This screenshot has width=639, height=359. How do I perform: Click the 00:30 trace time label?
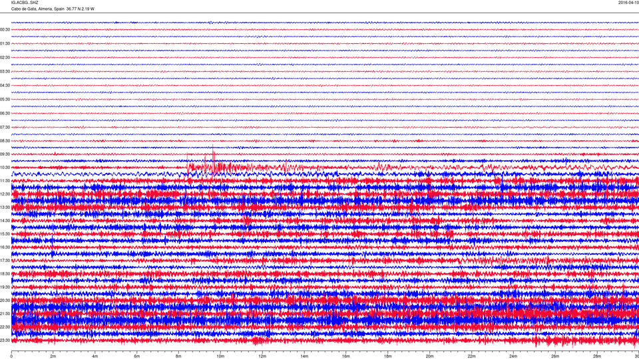tap(5, 30)
